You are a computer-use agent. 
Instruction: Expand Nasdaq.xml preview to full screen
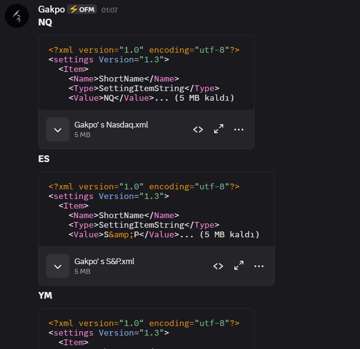pyautogui.click(x=219, y=129)
